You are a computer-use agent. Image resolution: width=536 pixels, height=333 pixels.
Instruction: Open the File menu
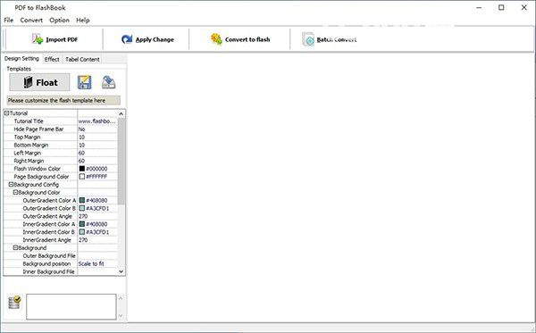tap(9, 21)
